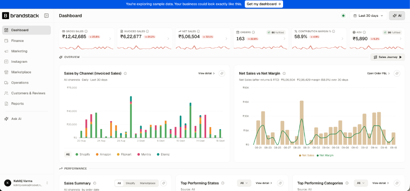
Task: Click the info icon next to Invoiced Sales
Action: click(x=147, y=31)
